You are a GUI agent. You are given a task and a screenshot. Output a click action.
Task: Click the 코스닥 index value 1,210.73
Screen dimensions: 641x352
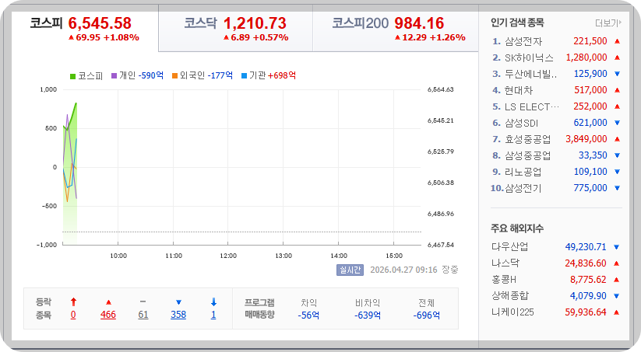tap(255, 23)
